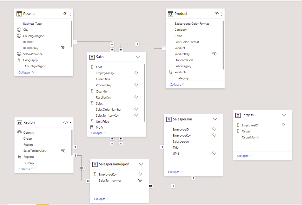Image resolution: width=302 pixels, height=205 pixels.
Task: Click the Targets table icon
Action: point(238,115)
